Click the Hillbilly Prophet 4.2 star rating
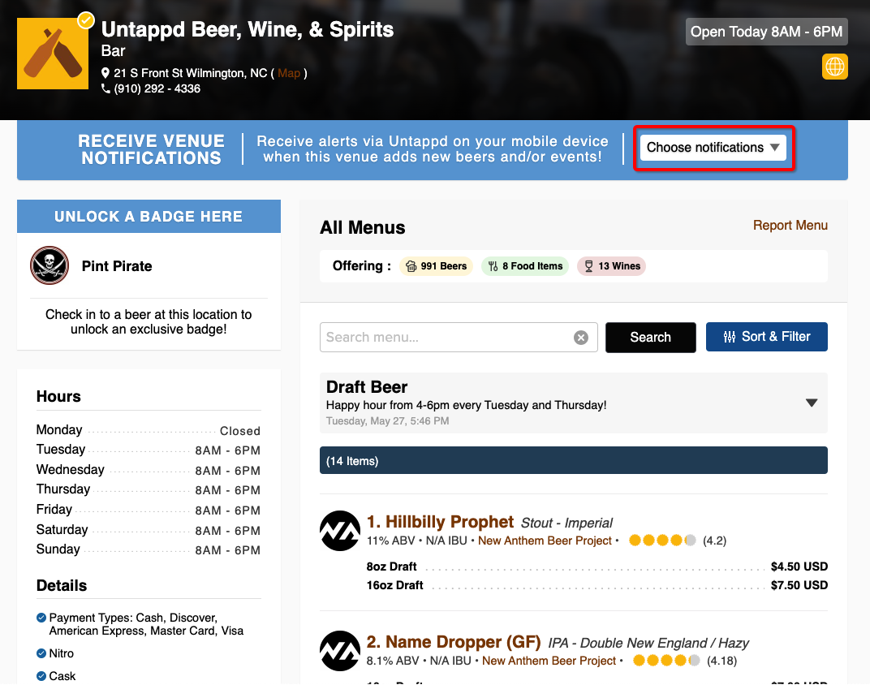 (662, 541)
